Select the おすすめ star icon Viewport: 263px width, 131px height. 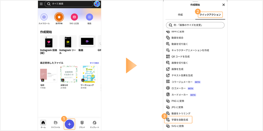point(59,17)
